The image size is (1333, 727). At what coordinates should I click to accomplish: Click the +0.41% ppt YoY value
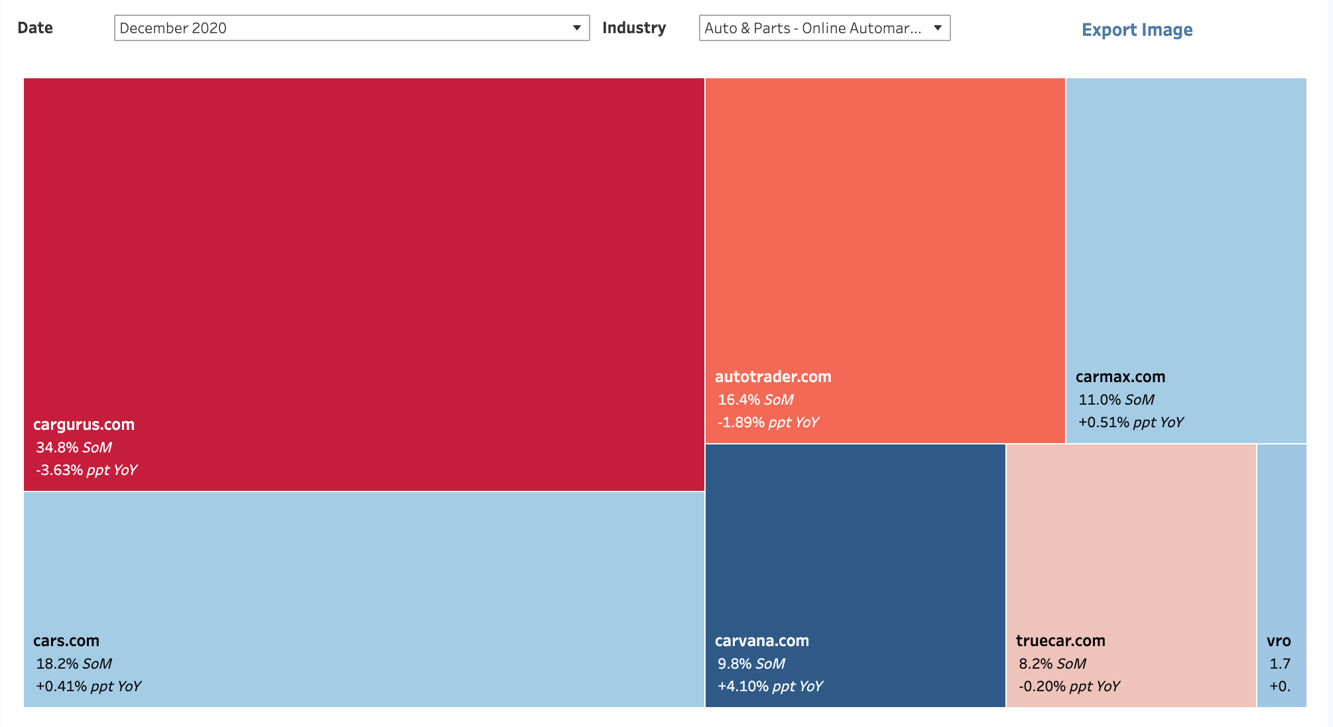tap(88, 687)
